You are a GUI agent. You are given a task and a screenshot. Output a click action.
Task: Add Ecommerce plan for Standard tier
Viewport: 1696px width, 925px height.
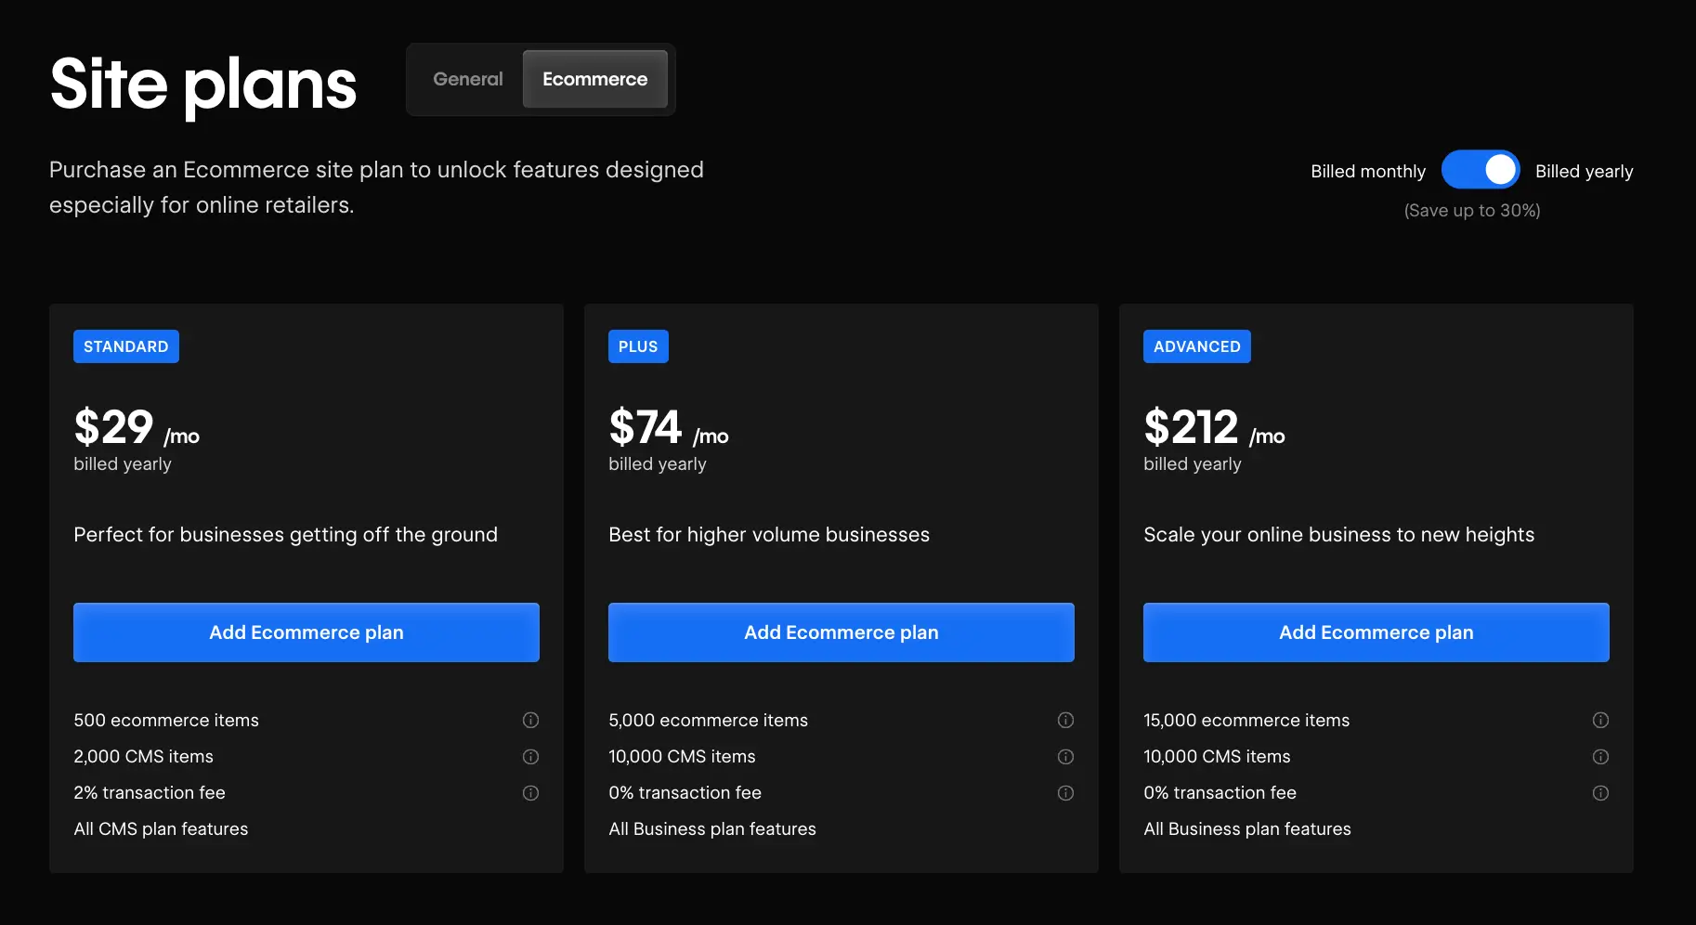(307, 632)
